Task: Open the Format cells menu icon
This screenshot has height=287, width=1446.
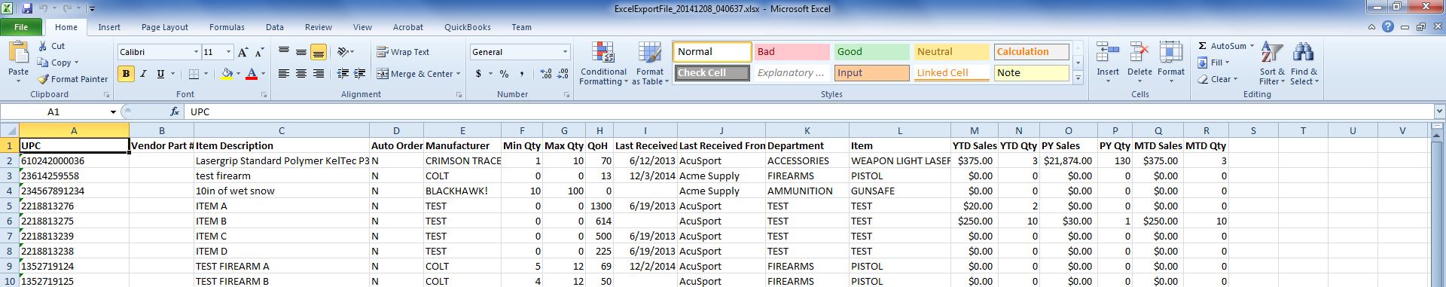Action: tap(1171, 53)
